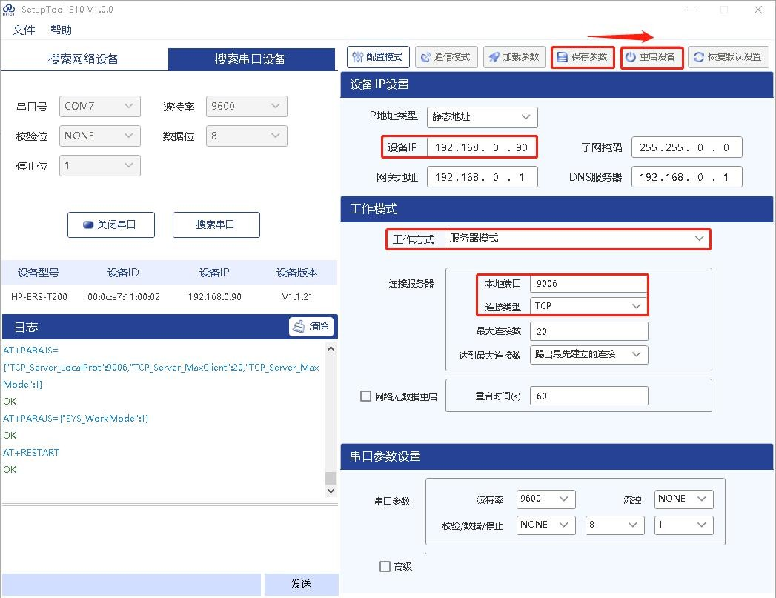Select device row HP-ERS-T200
The image size is (776, 598).
pyautogui.click(x=169, y=296)
